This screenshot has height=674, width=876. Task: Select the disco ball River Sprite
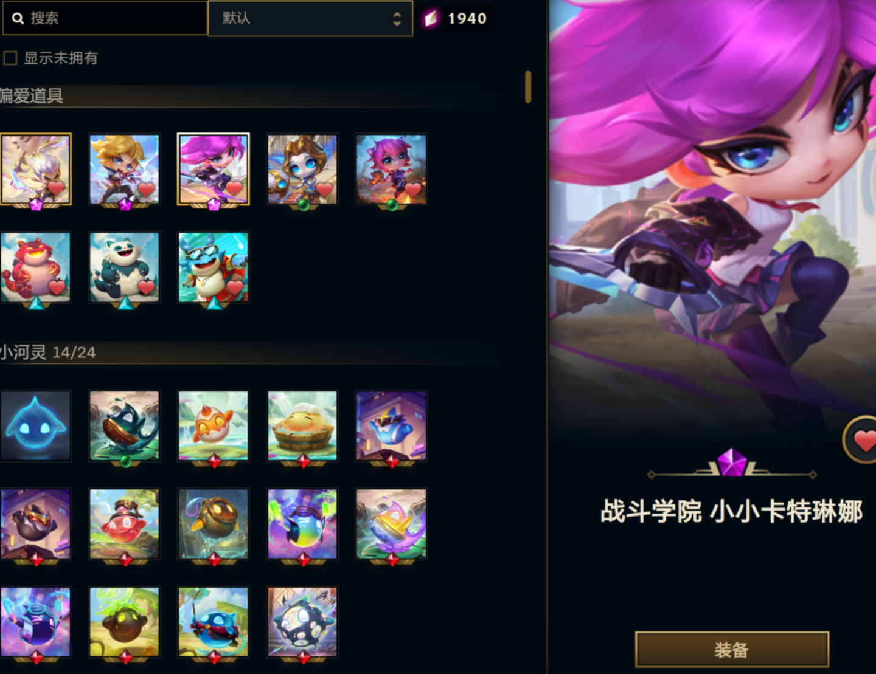(x=302, y=622)
